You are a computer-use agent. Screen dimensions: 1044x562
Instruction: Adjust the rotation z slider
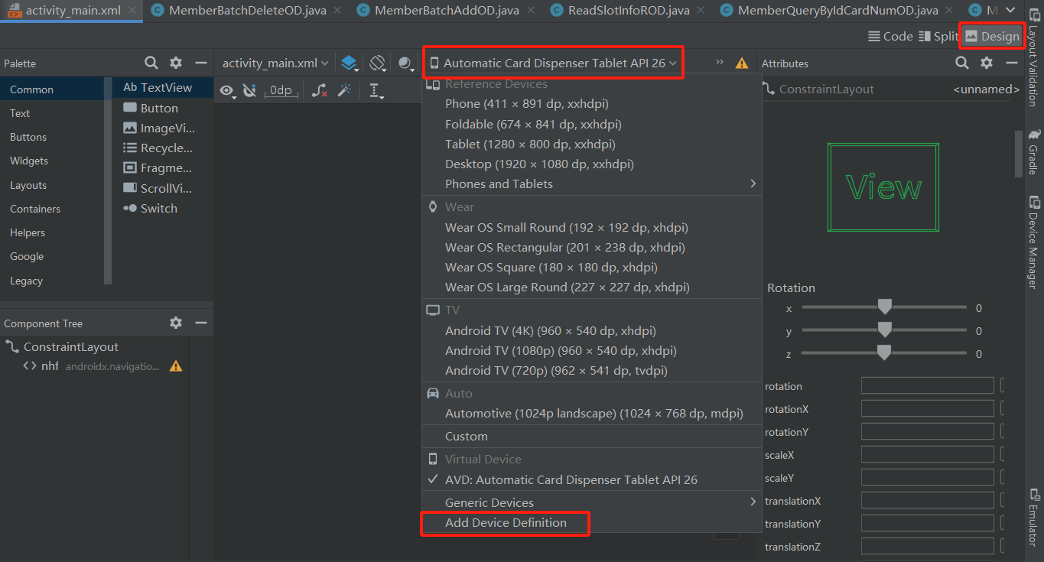click(x=884, y=353)
